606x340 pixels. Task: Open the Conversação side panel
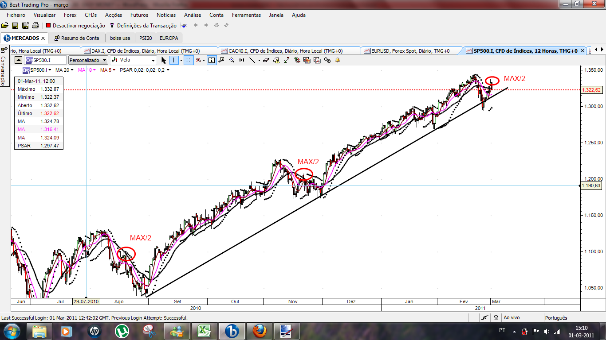[x=4, y=66]
